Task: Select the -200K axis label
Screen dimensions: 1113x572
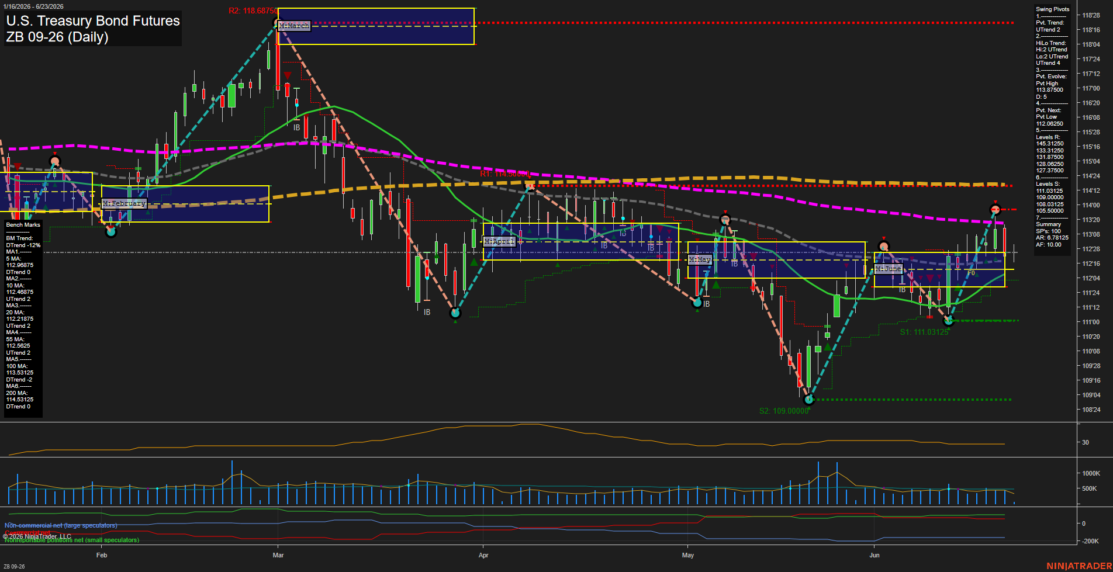Action: click(x=1091, y=541)
